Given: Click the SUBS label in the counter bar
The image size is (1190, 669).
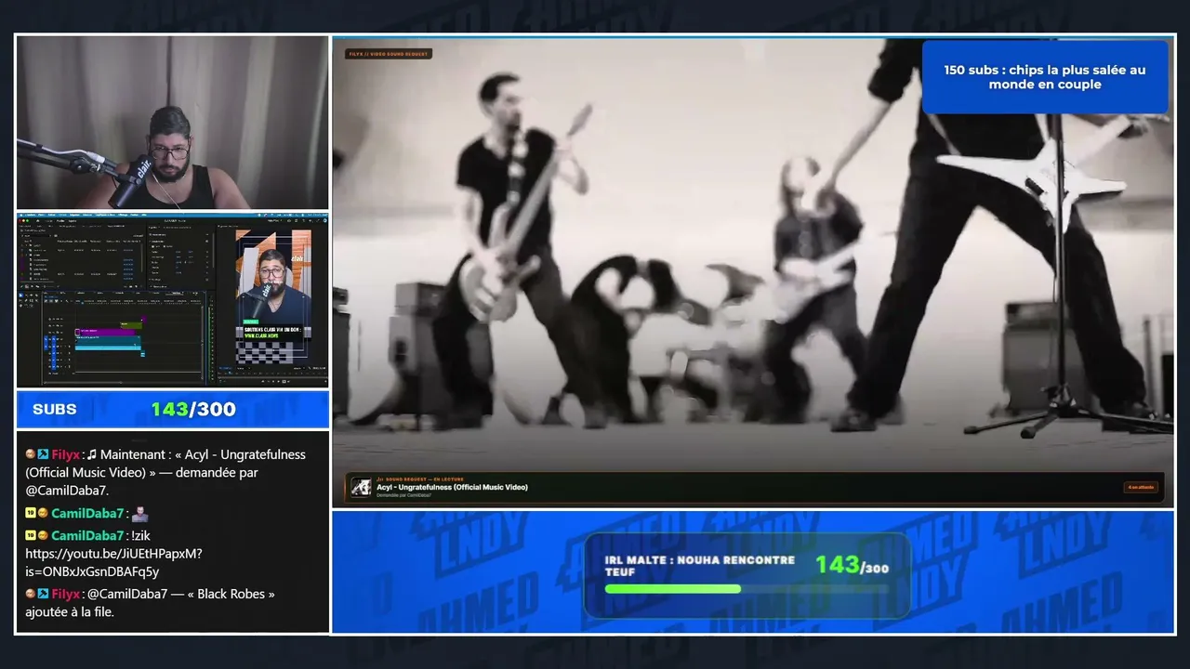Looking at the screenshot, I should tap(55, 409).
